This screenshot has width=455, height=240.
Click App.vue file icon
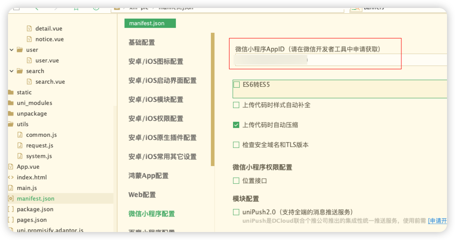11,166
